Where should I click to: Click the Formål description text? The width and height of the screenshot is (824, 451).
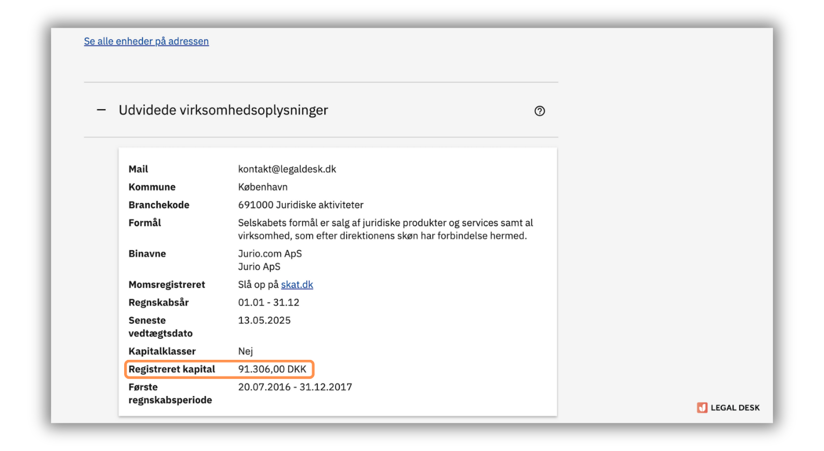(385, 229)
